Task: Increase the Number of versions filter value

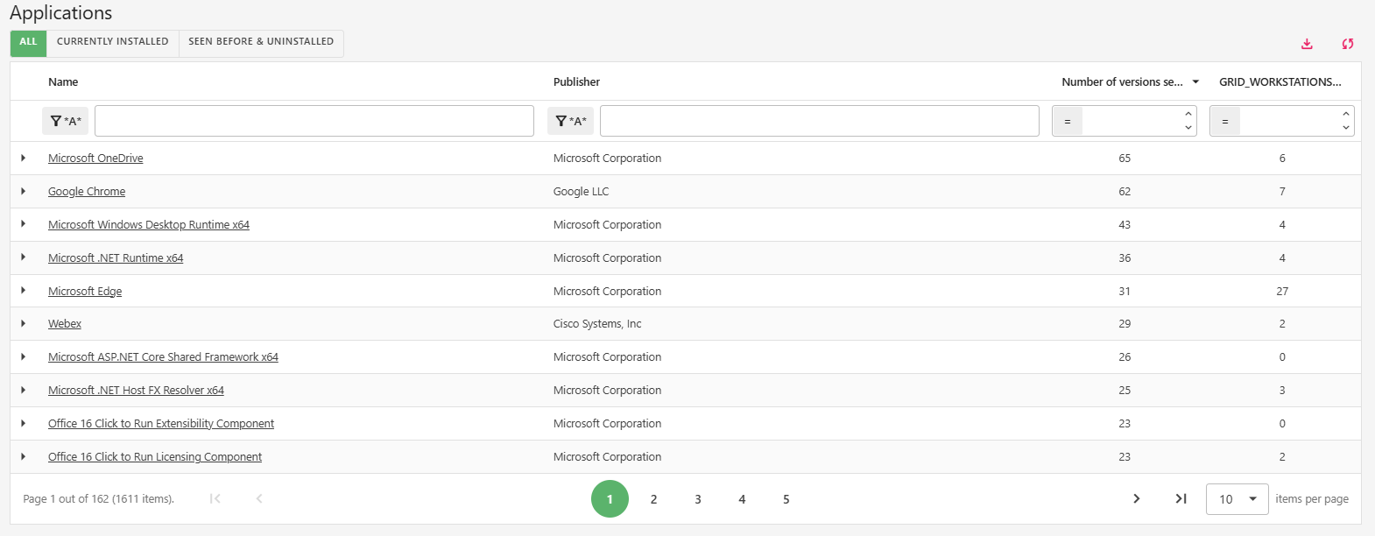Action: [x=1188, y=114]
